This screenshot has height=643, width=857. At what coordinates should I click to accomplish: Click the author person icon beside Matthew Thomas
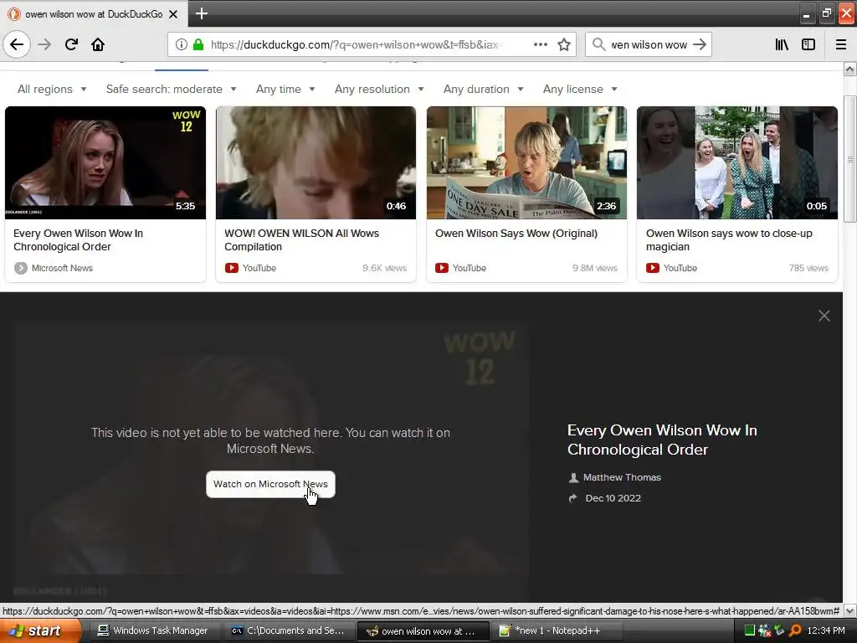[573, 477]
